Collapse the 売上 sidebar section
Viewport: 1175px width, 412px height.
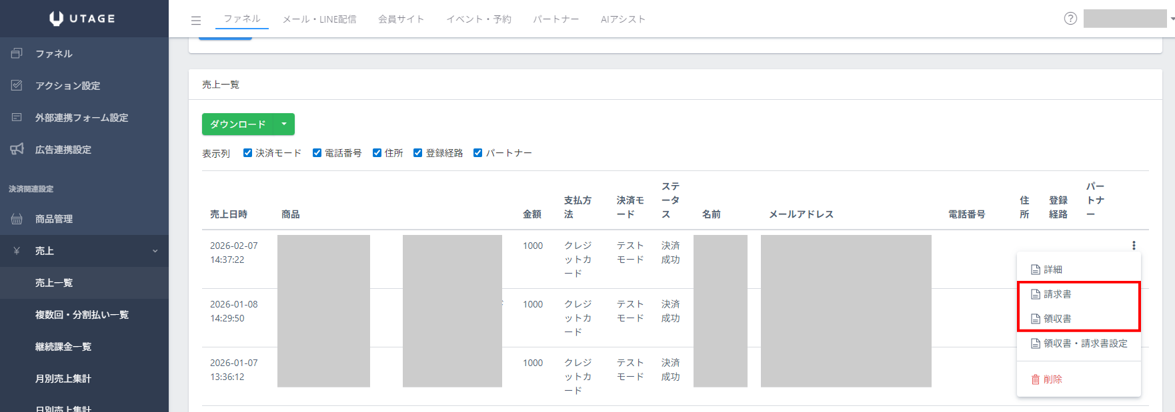click(x=155, y=251)
